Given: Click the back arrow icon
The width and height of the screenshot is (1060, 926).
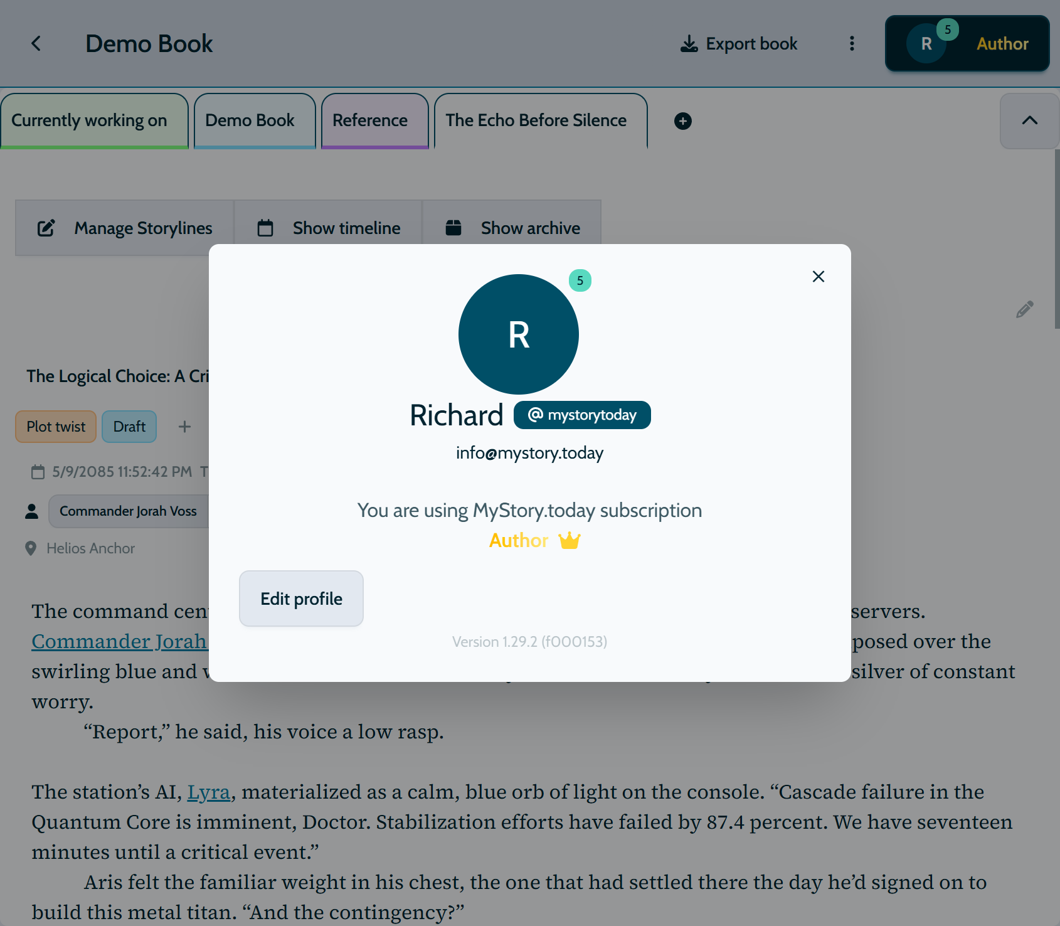Looking at the screenshot, I should 36,44.
